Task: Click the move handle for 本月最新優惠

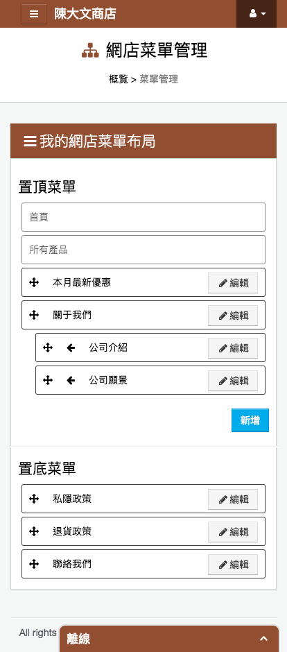Action: (x=34, y=283)
